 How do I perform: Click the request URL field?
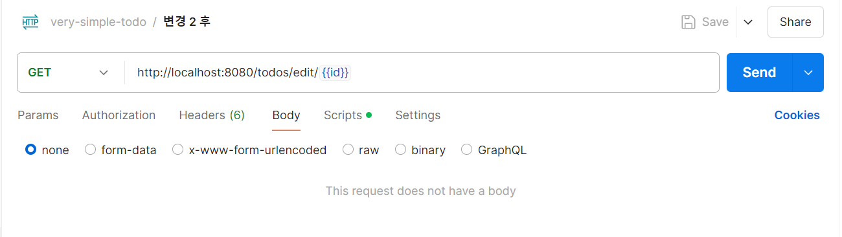pyautogui.click(x=421, y=73)
